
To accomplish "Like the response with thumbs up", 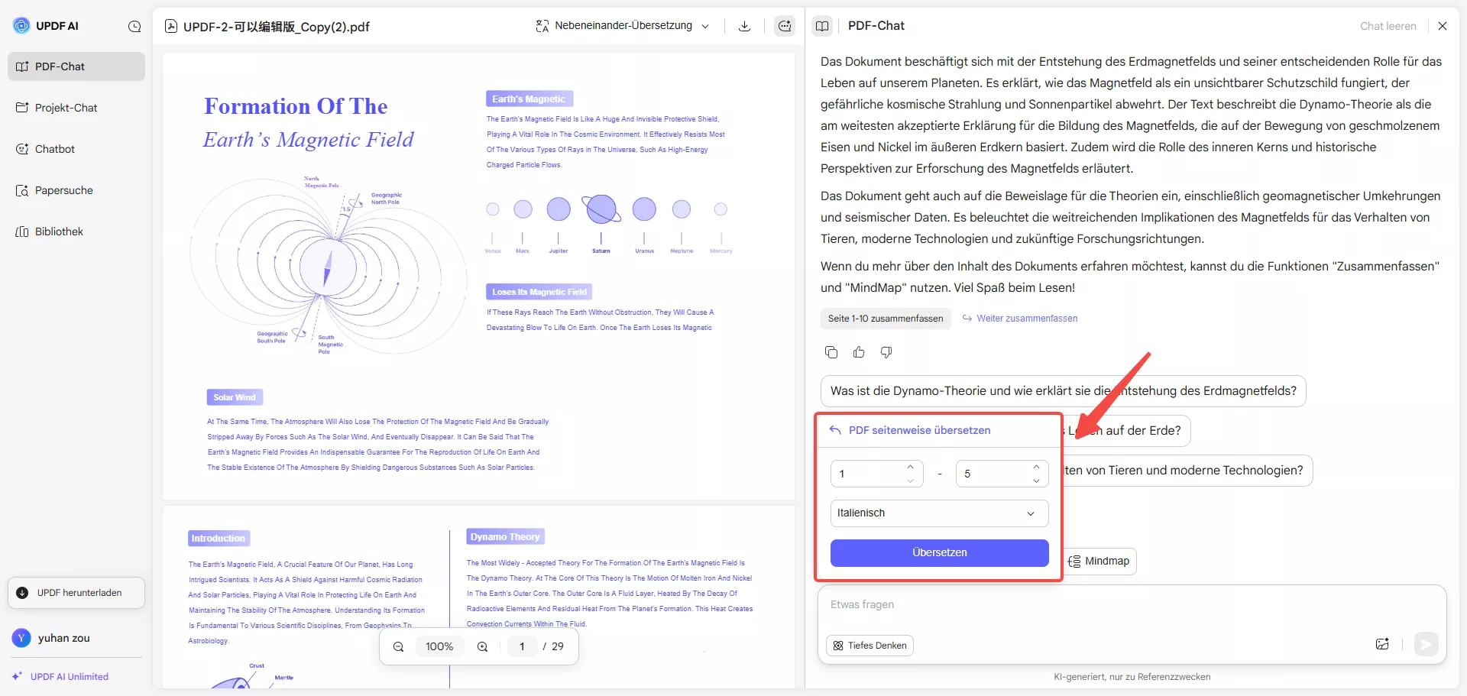I will coord(859,352).
